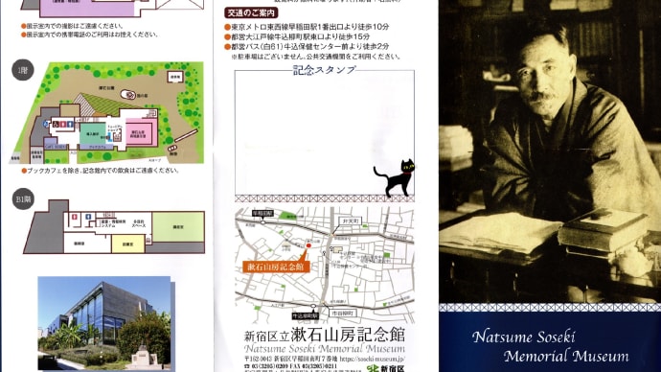Click the red women's restroom icon on B1 plan
This screenshot has height=372, width=661.
[x=75, y=218]
